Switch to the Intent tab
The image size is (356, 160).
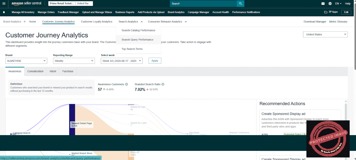53,71
